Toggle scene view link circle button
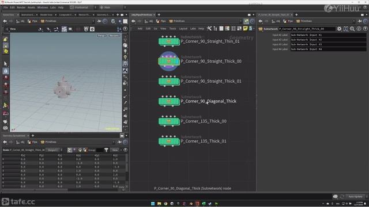The width and height of the screenshot is (369, 207). point(105,21)
